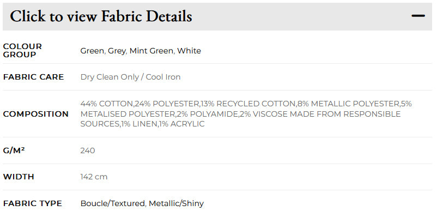Click the COLOUR GROUP label

[x=22, y=51]
